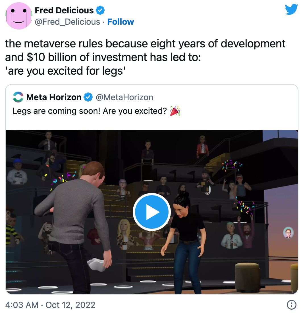Image resolution: width=303 pixels, height=315 pixels.
Task: Follow Fred Delicious
Action: [121, 22]
